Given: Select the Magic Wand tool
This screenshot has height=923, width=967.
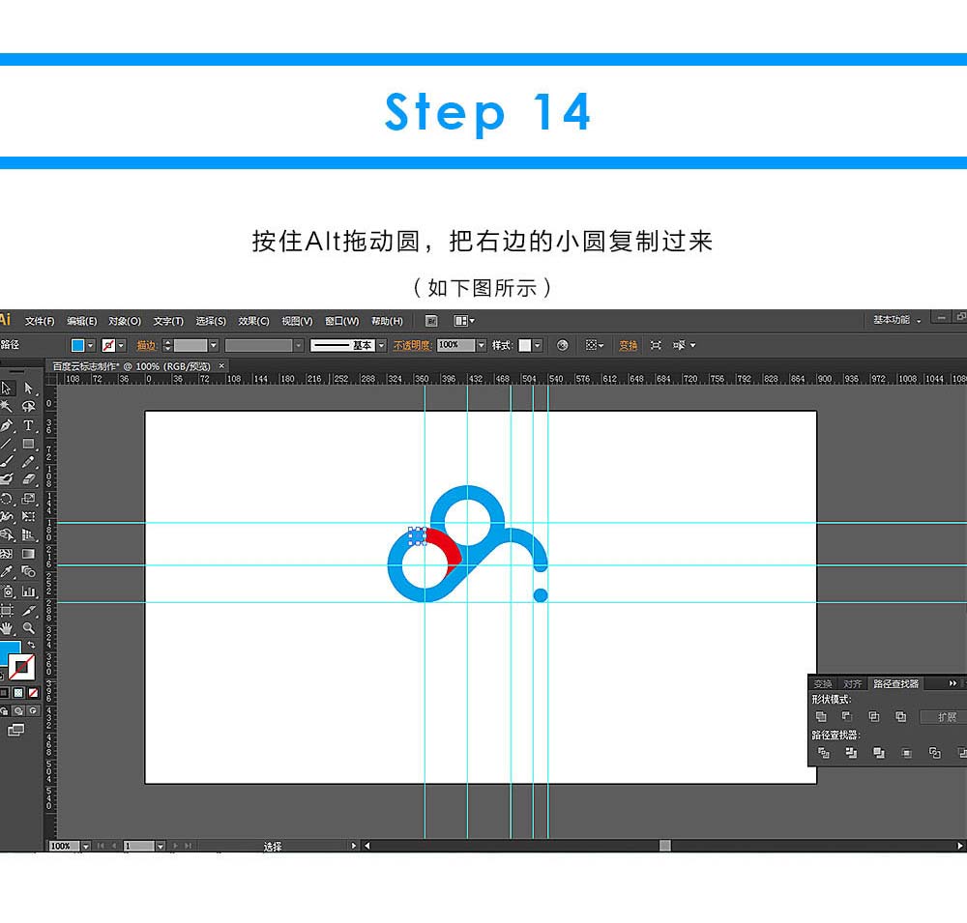Looking at the screenshot, I should pos(6,406).
